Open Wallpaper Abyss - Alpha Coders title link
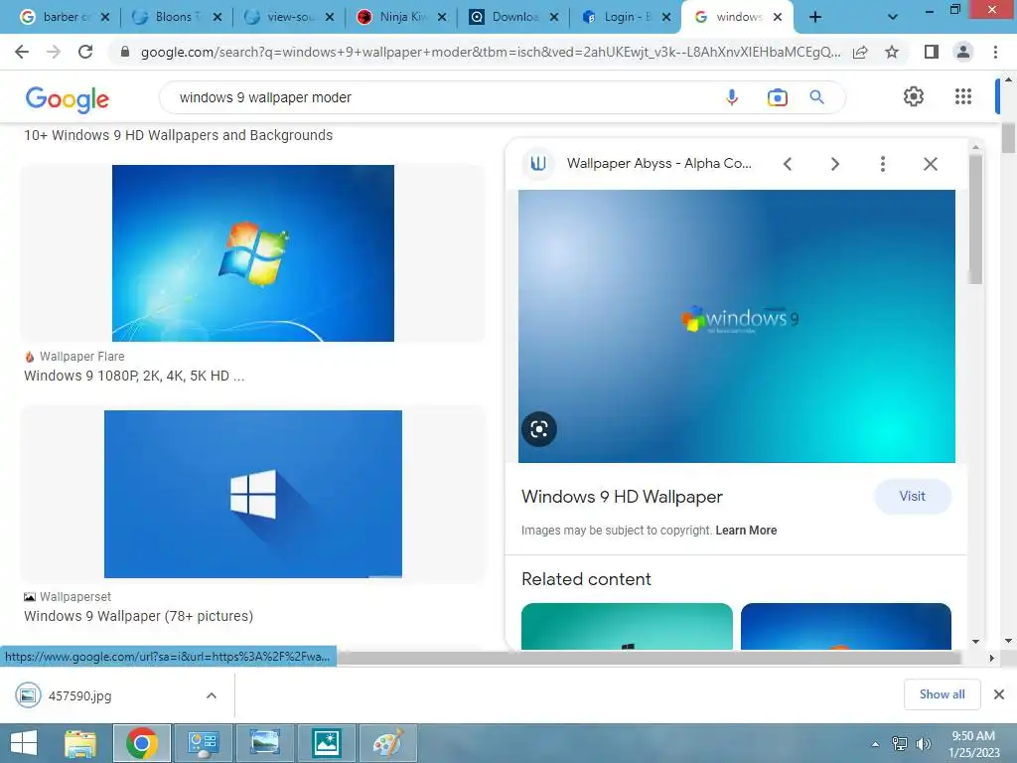1017x763 pixels. pos(659,164)
